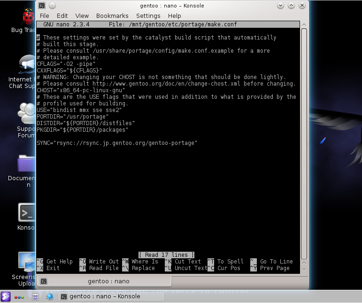Viewport: 362px width, 303px height.
Task: Click the '# WARNING: Changing your CHOST' comment line
Action: pos(162,77)
